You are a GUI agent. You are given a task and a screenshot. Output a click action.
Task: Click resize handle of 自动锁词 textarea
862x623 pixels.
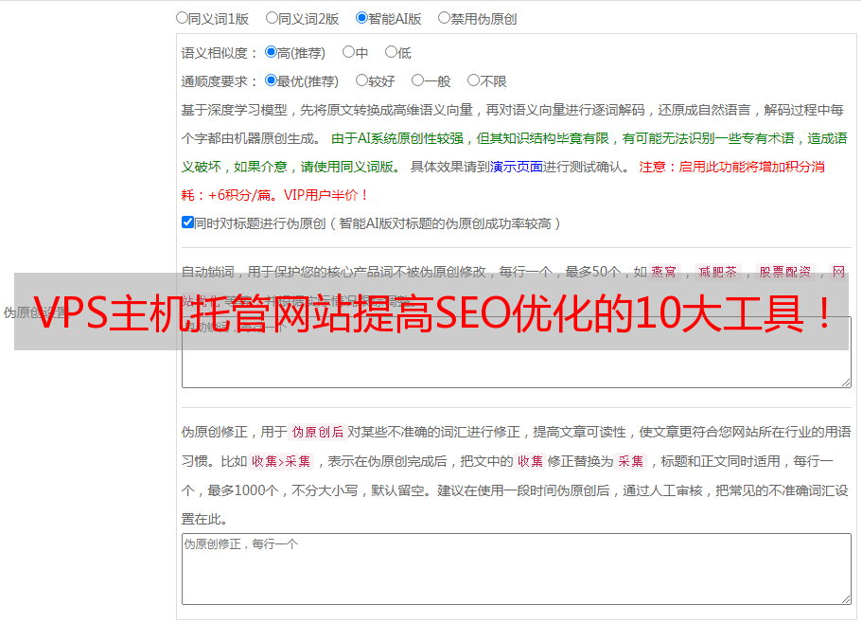846,383
